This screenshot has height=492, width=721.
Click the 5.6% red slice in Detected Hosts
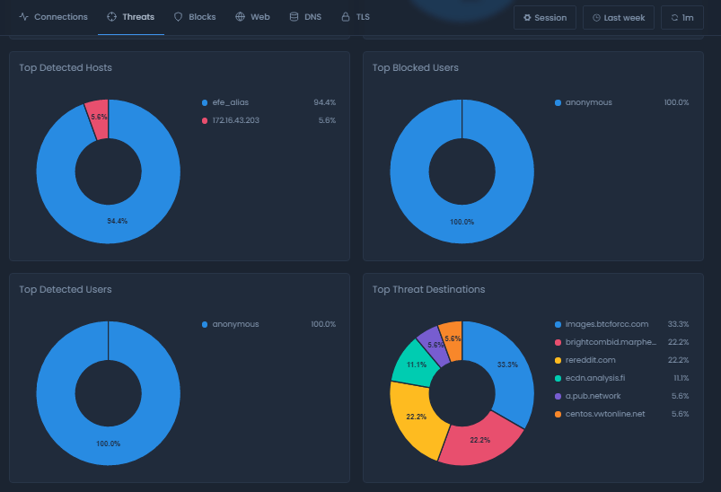99,119
